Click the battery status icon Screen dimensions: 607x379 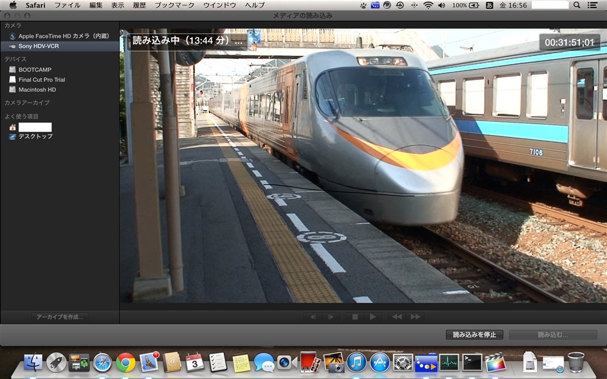point(474,5)
